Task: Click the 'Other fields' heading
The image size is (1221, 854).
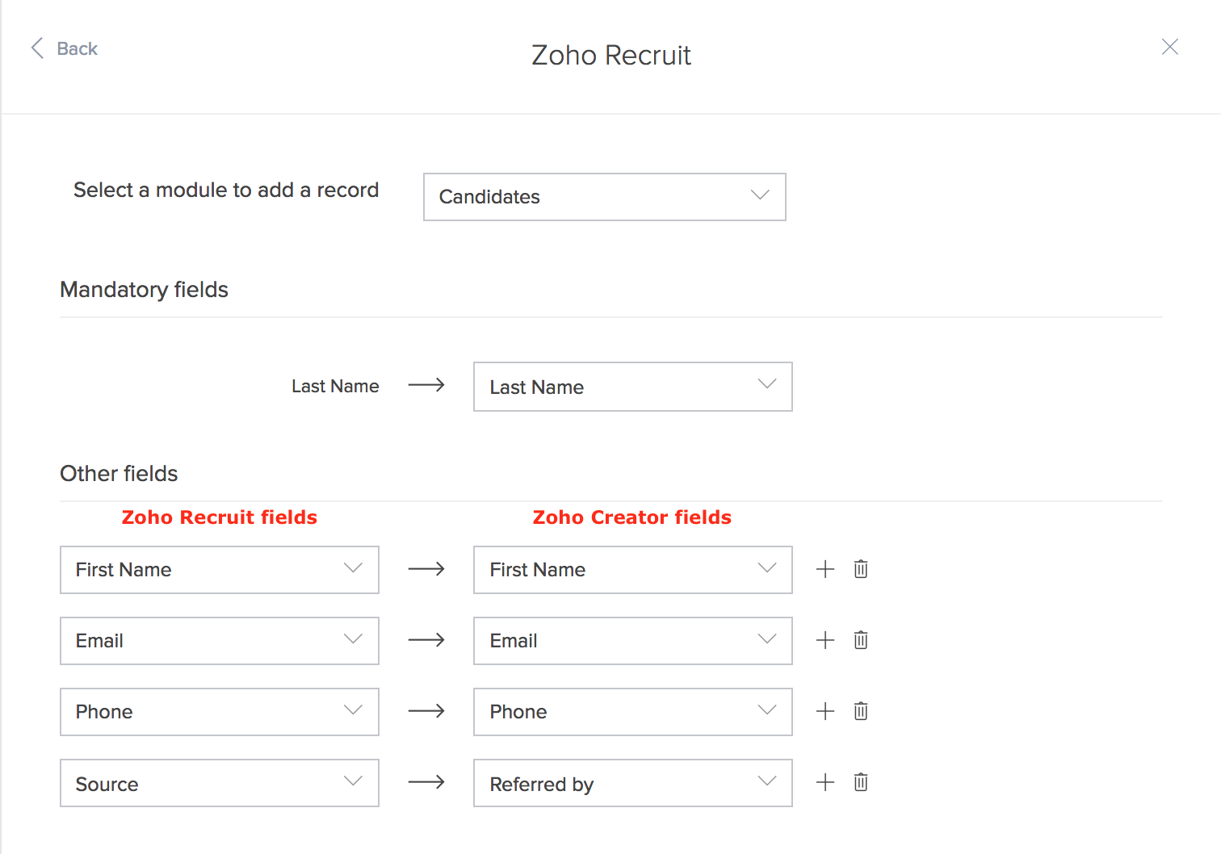Action: [119, 473]
